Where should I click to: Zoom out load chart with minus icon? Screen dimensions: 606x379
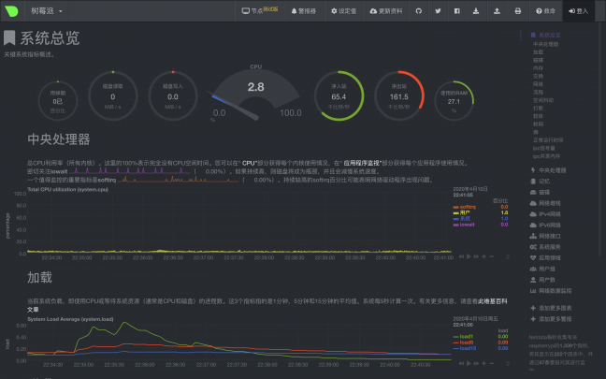pyautogui.click(x=491, y=363)
